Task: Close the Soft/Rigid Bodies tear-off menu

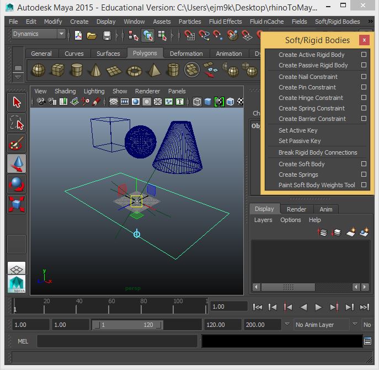Action: click(x=364, y=40)
